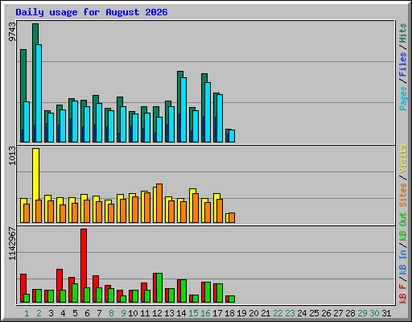
Task: Click day 17 on the axis
Action: point(217,313)
